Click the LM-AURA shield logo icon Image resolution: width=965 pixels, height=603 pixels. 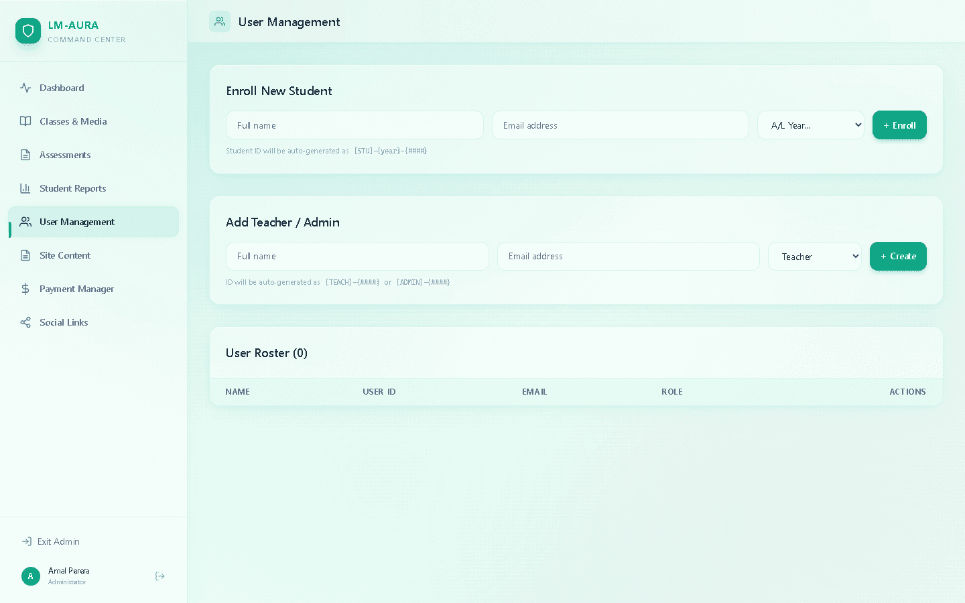28,31
